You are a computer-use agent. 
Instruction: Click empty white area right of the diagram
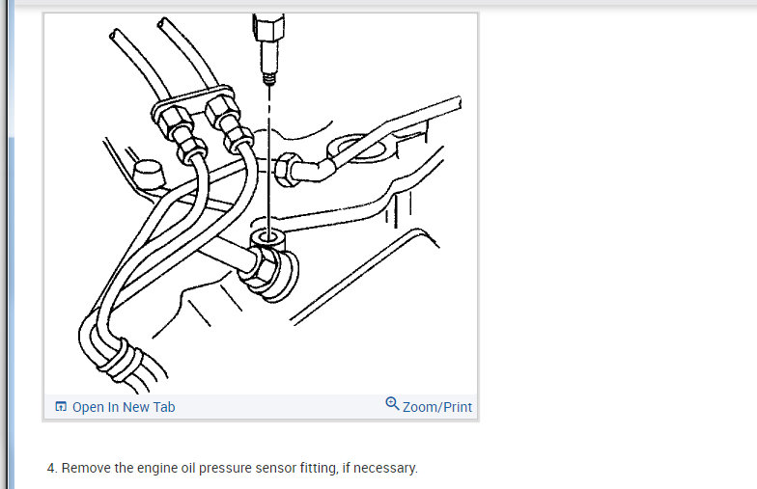[x=618, y=217]
